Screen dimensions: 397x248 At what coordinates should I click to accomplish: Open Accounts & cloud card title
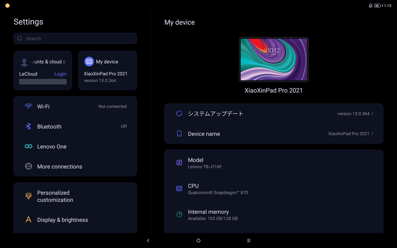[49, 62]
